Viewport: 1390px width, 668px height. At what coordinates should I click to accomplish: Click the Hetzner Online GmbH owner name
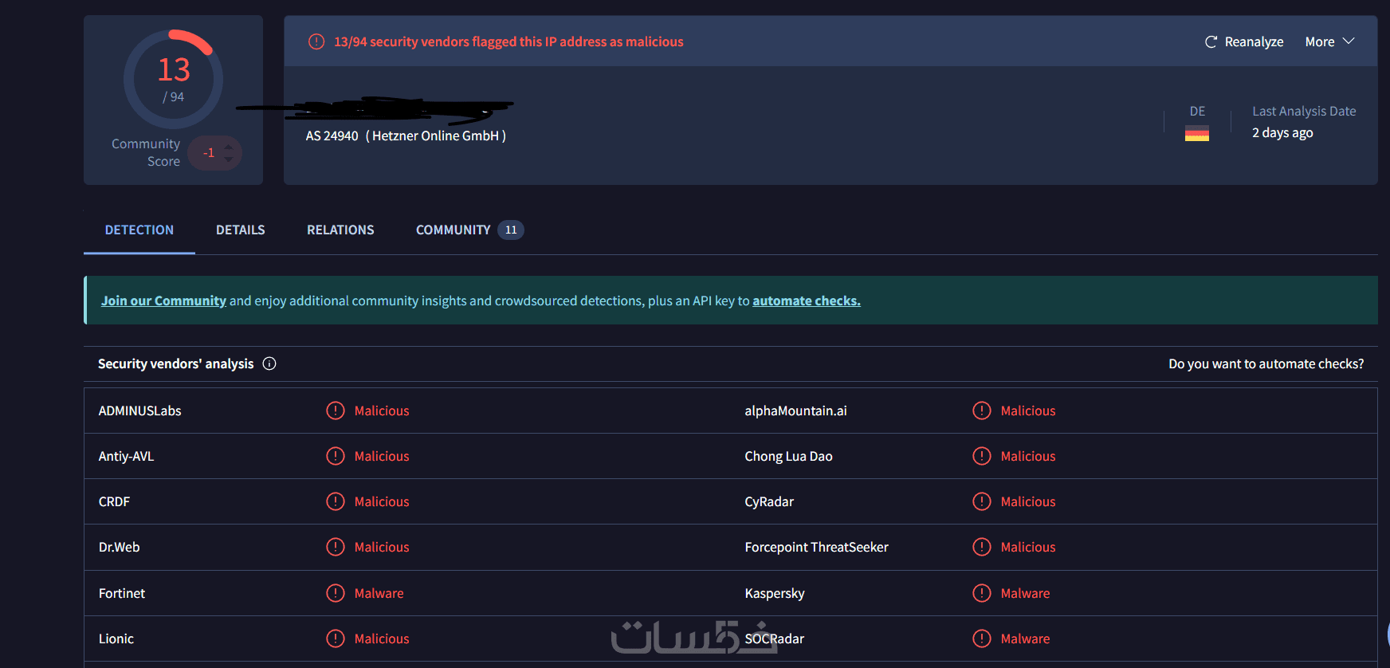tap(435, 136)
